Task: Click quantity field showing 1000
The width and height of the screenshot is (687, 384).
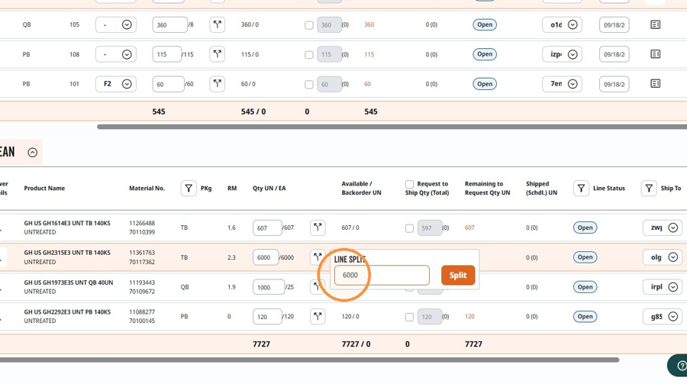Action: tap(268, 287)
